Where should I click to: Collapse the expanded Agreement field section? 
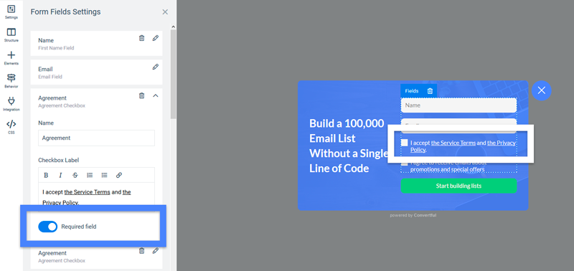pyautogui.click(x=156, y=96)
